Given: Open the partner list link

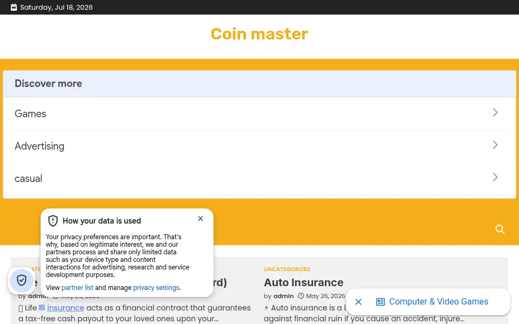Looking at the screenshot, I should pos(77,288).
